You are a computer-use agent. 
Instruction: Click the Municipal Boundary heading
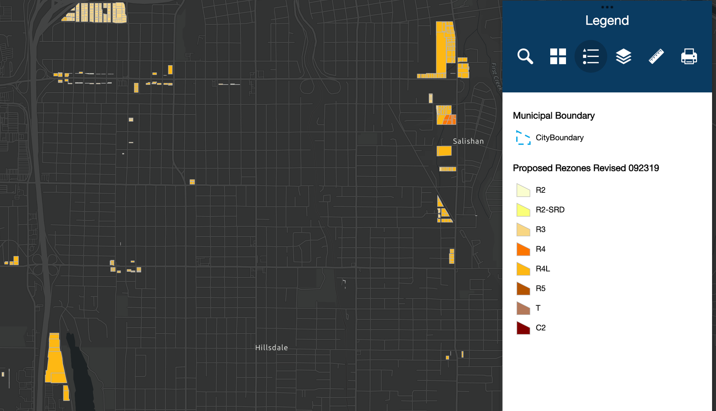[553, 116]
